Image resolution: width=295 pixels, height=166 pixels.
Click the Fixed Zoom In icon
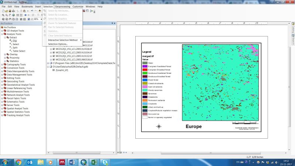point(17,15)
